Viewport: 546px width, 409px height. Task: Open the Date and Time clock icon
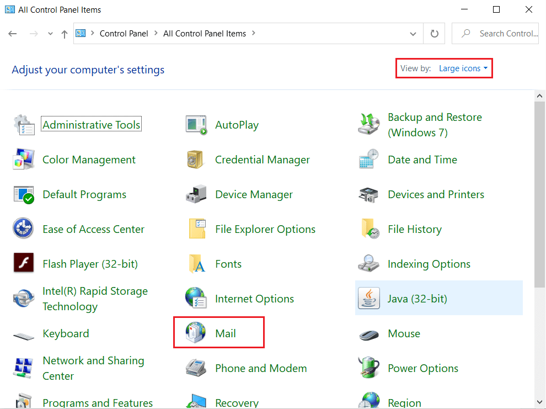tap(368, 160)
